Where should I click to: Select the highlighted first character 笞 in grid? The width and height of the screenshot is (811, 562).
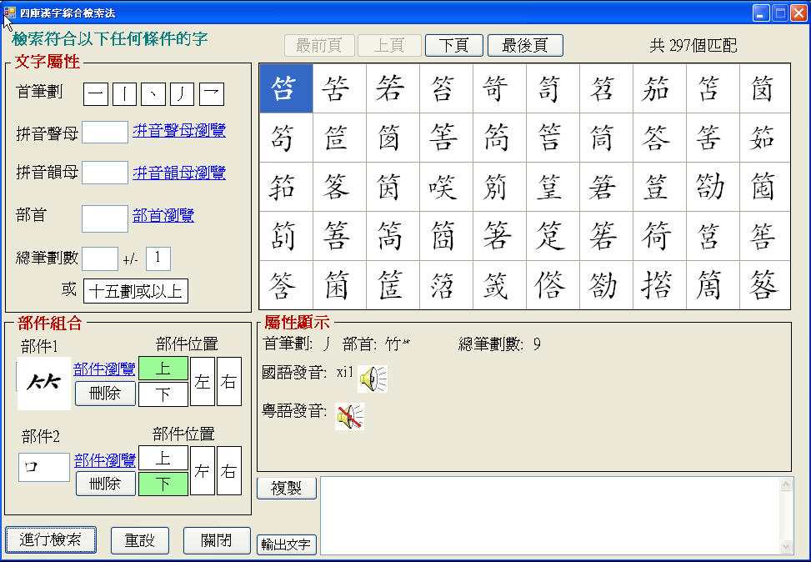coord(286,88)
